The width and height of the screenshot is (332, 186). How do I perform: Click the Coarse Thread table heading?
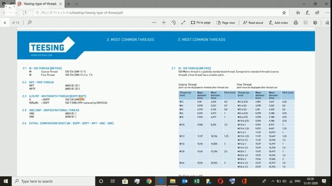point(187,84)
